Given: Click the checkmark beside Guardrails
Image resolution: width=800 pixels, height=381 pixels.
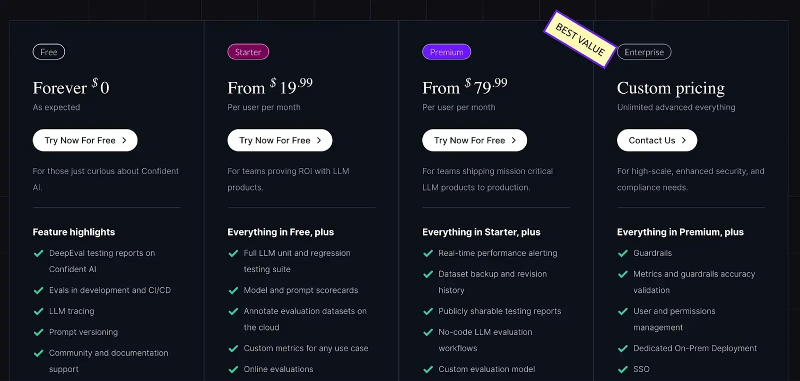Looking at the screenshot, I should [x=623, y=253].
